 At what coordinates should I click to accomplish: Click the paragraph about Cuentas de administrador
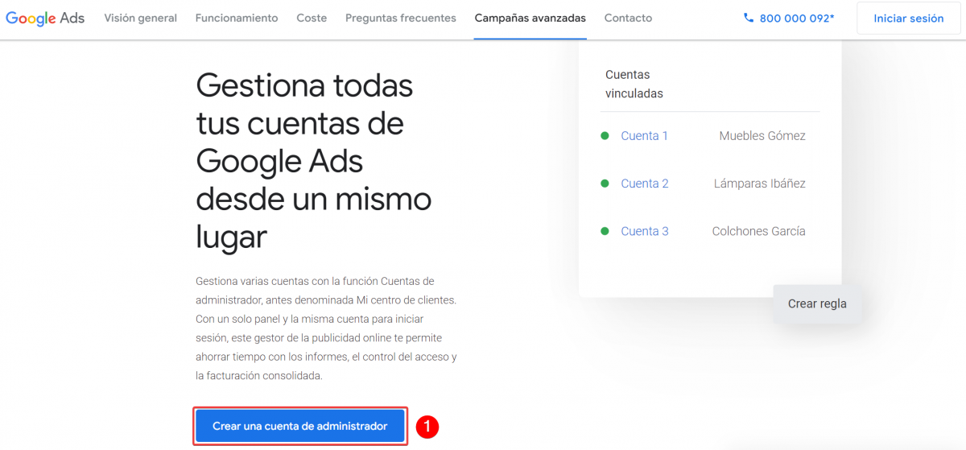327,328
